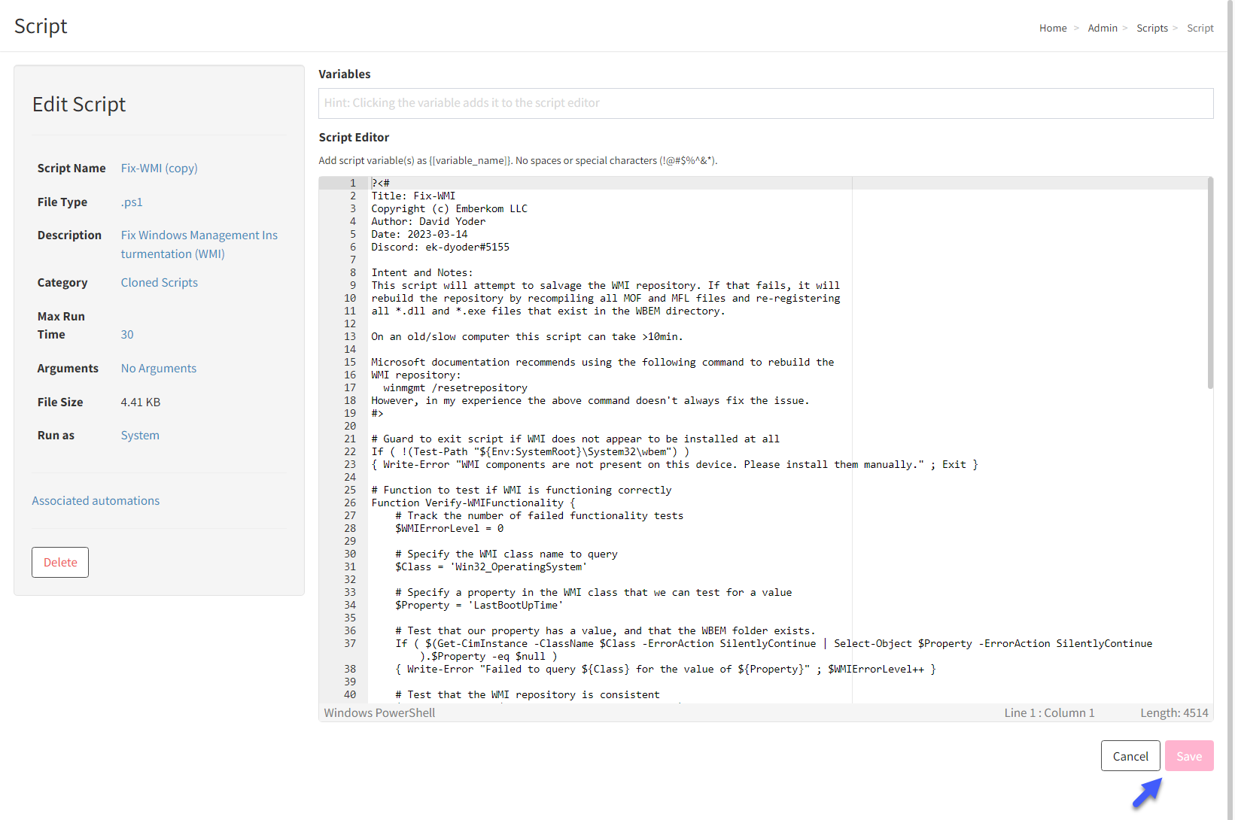Click line number 1 in the editor
This screenshot has width=1235, height=820.
(351, 183)
